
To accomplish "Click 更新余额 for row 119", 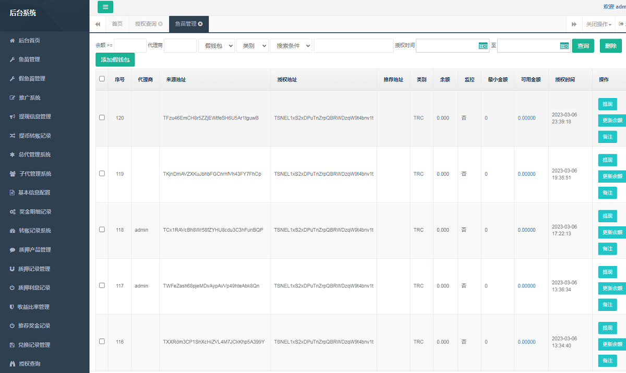I will coord(612,176).
